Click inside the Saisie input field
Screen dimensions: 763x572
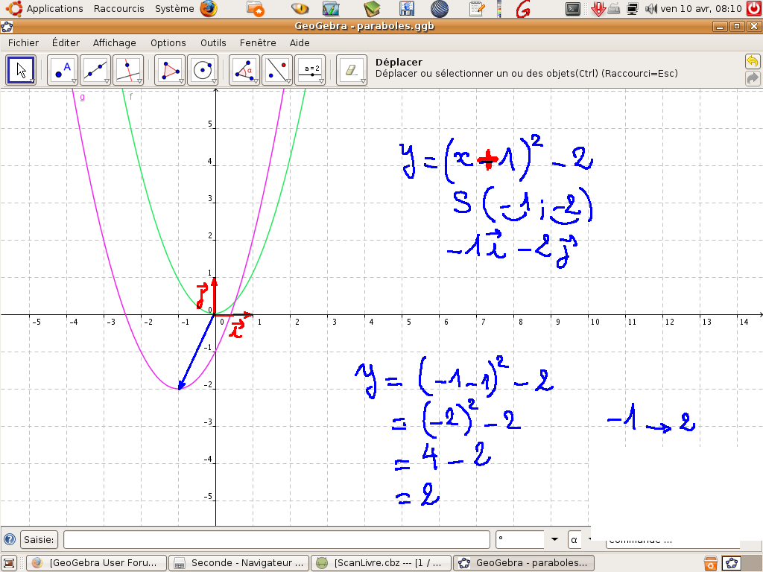click(x=276, y=539)
